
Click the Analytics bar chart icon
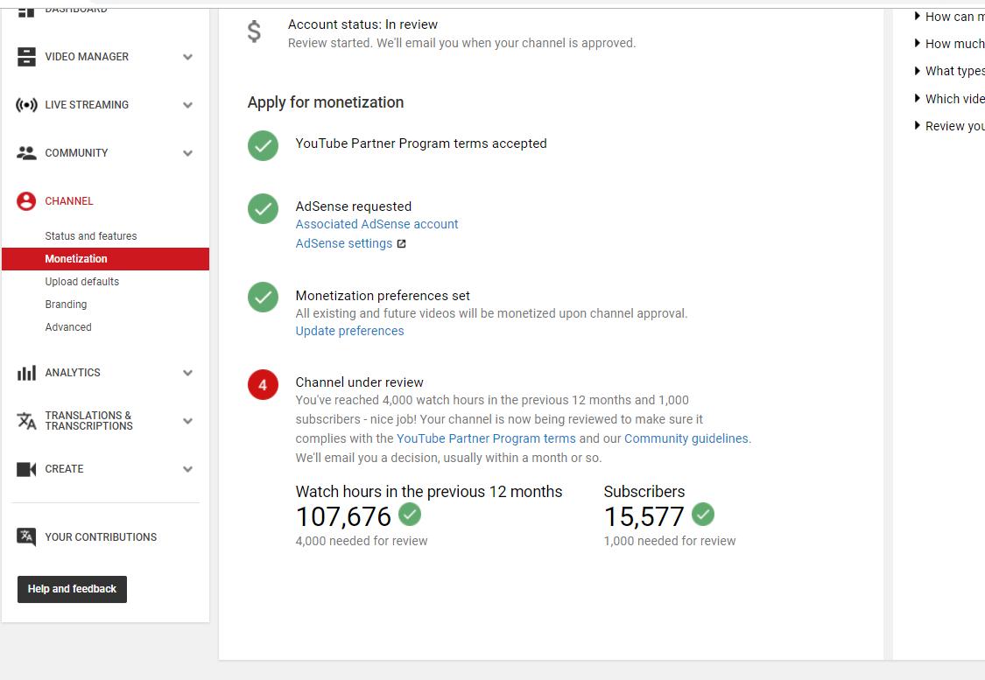click(x=26, y=373)
